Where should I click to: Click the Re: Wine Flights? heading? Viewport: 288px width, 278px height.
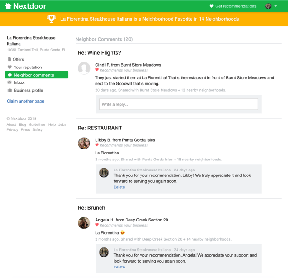[99, 53]
